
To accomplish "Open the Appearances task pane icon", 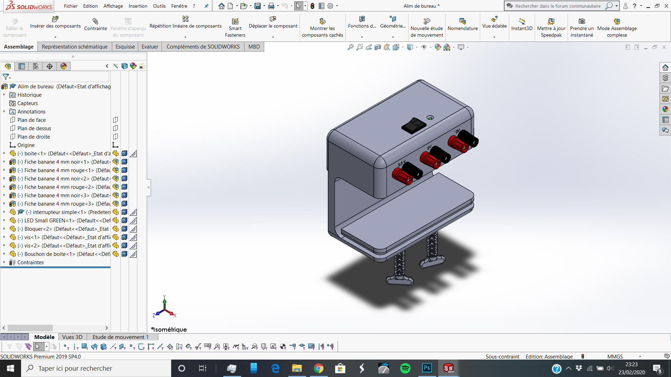I will coord(665,109).
